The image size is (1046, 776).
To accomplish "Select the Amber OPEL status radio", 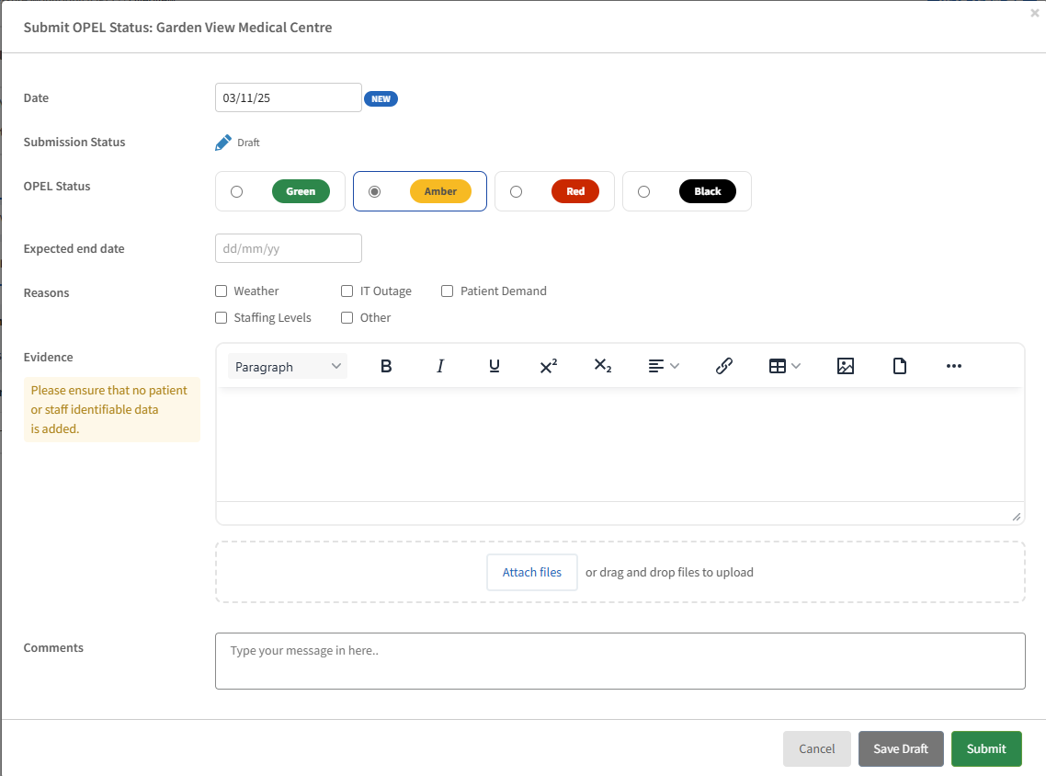I will pos(375,192).
